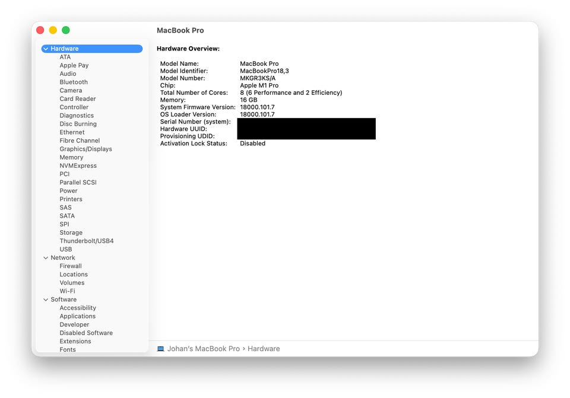Show the Storage hardware details
570x398 pixels.
71,233
